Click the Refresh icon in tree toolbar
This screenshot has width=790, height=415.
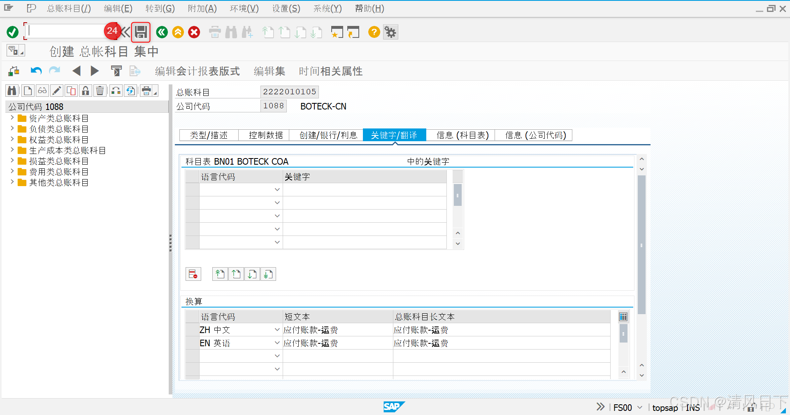(131, 91)
